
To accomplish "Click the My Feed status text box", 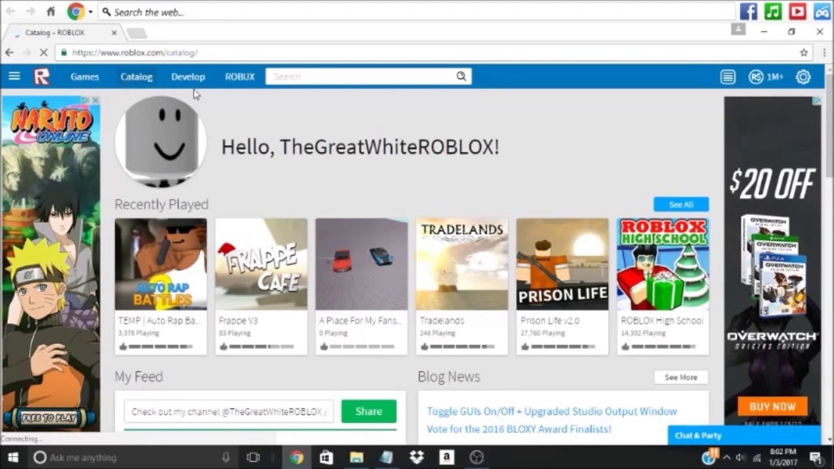I will click(229, 411).
